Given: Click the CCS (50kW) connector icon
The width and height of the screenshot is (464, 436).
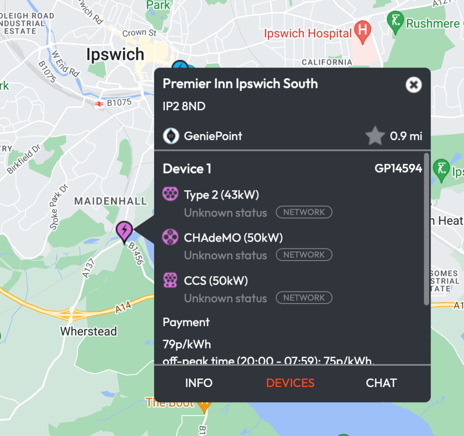Looking at the screenshot, I should click(x=170, y=280).
